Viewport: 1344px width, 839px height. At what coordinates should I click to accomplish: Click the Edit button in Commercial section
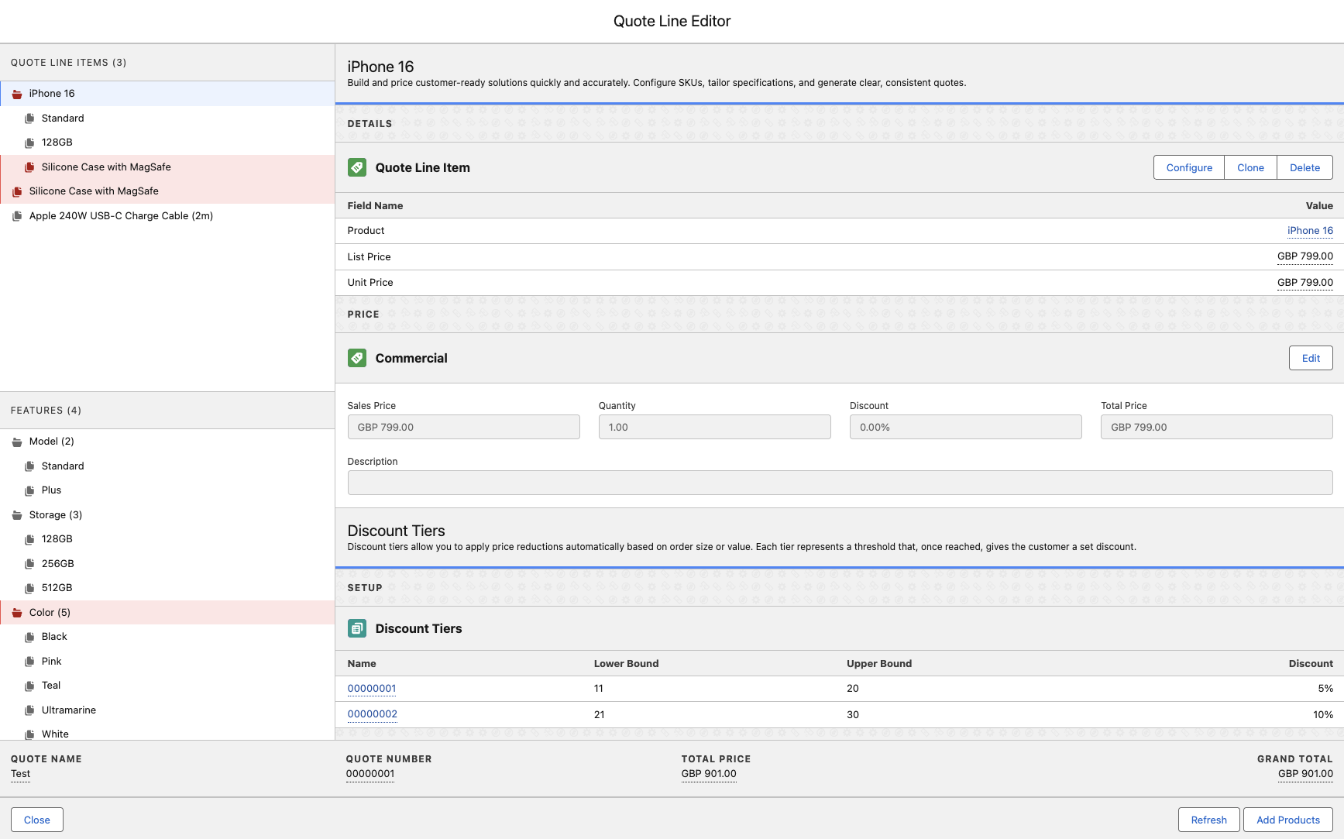point(1311,358)
